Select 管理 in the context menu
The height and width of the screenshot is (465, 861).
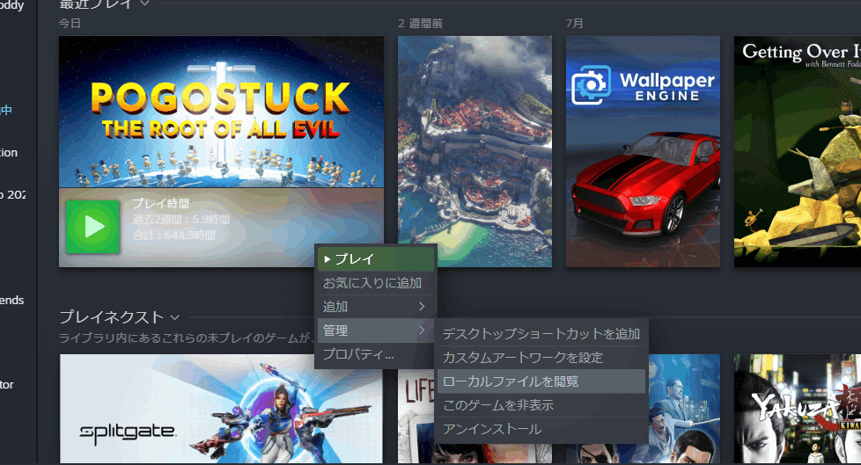[x=377, y=331]
